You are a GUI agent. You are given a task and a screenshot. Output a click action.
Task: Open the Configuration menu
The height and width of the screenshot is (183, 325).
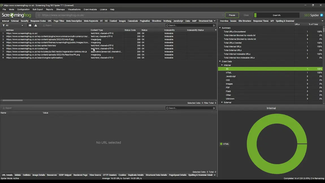pos(23,9)
